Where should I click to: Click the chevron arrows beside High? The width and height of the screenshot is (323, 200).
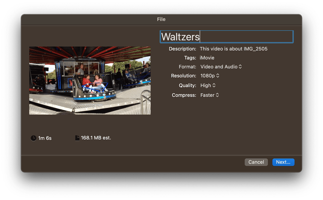tap(214, 85)
